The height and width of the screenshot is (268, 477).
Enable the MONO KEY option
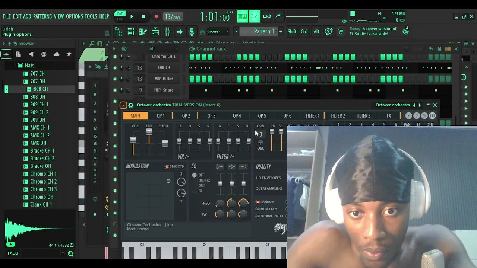[x=266, y=209]
